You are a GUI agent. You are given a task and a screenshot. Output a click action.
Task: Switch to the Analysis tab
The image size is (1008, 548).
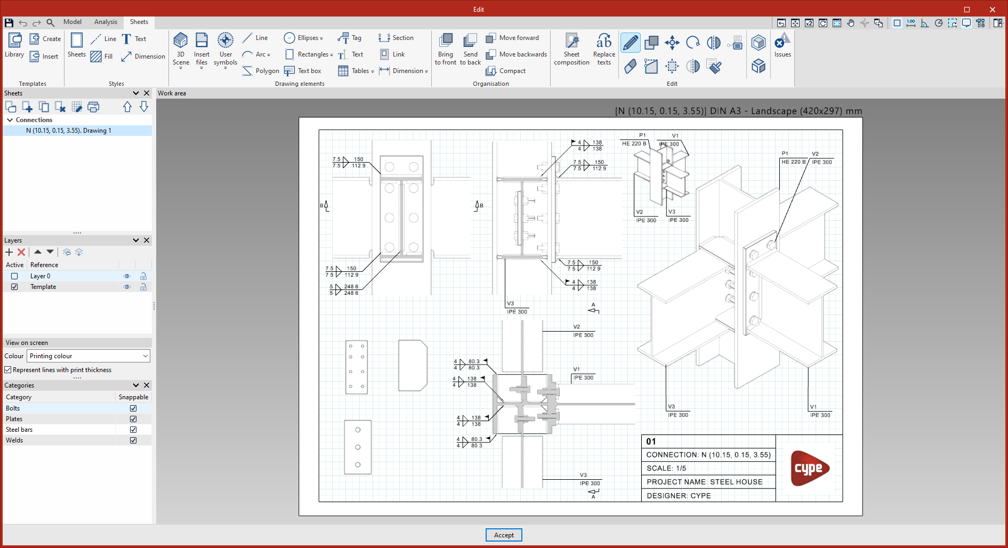106,22
